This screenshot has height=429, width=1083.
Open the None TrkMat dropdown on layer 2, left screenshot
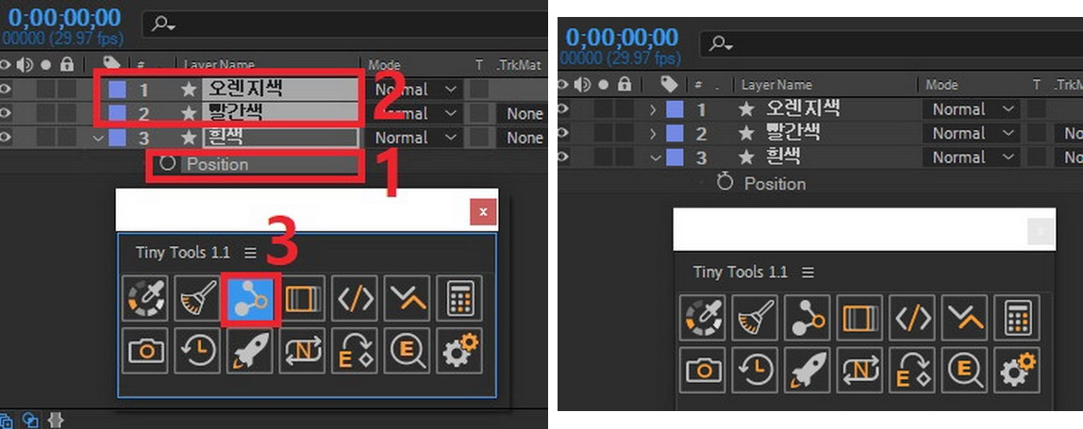523,113
